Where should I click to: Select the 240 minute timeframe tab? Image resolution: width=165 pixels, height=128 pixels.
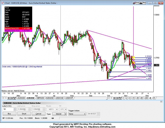tap(146, 98)
